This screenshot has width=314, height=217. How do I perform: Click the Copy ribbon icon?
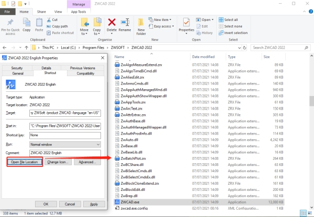(x=27, y=22)
